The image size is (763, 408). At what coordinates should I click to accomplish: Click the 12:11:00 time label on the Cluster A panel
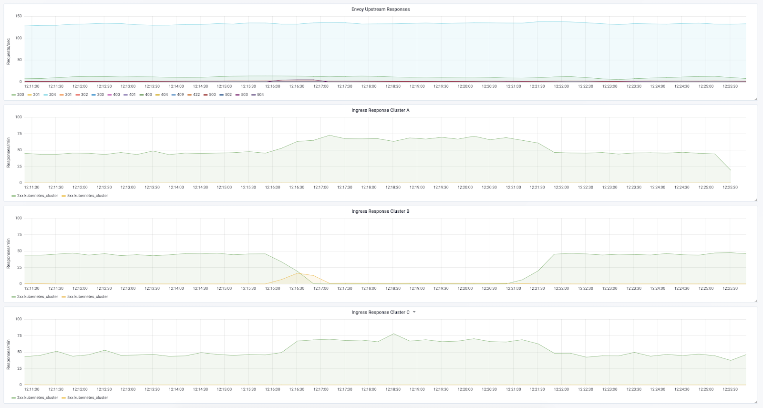[x=32, y=188]
